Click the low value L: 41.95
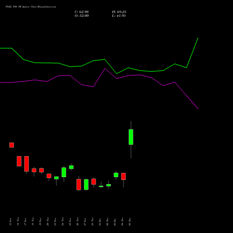Viewport: 233px width, 233px height. pyautogui.click(x=119, y=16)
